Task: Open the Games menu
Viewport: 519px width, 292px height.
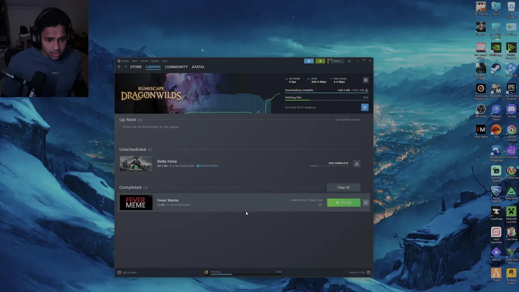Action: coord(155,61)
